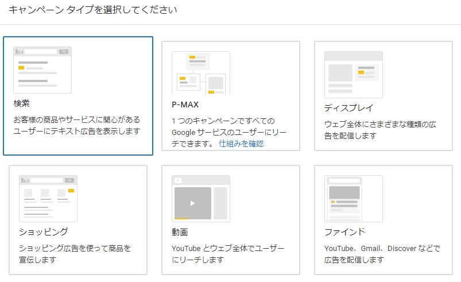Select the ショッピング campaign illustration icon
461x282 pixels.
[48, 199]
